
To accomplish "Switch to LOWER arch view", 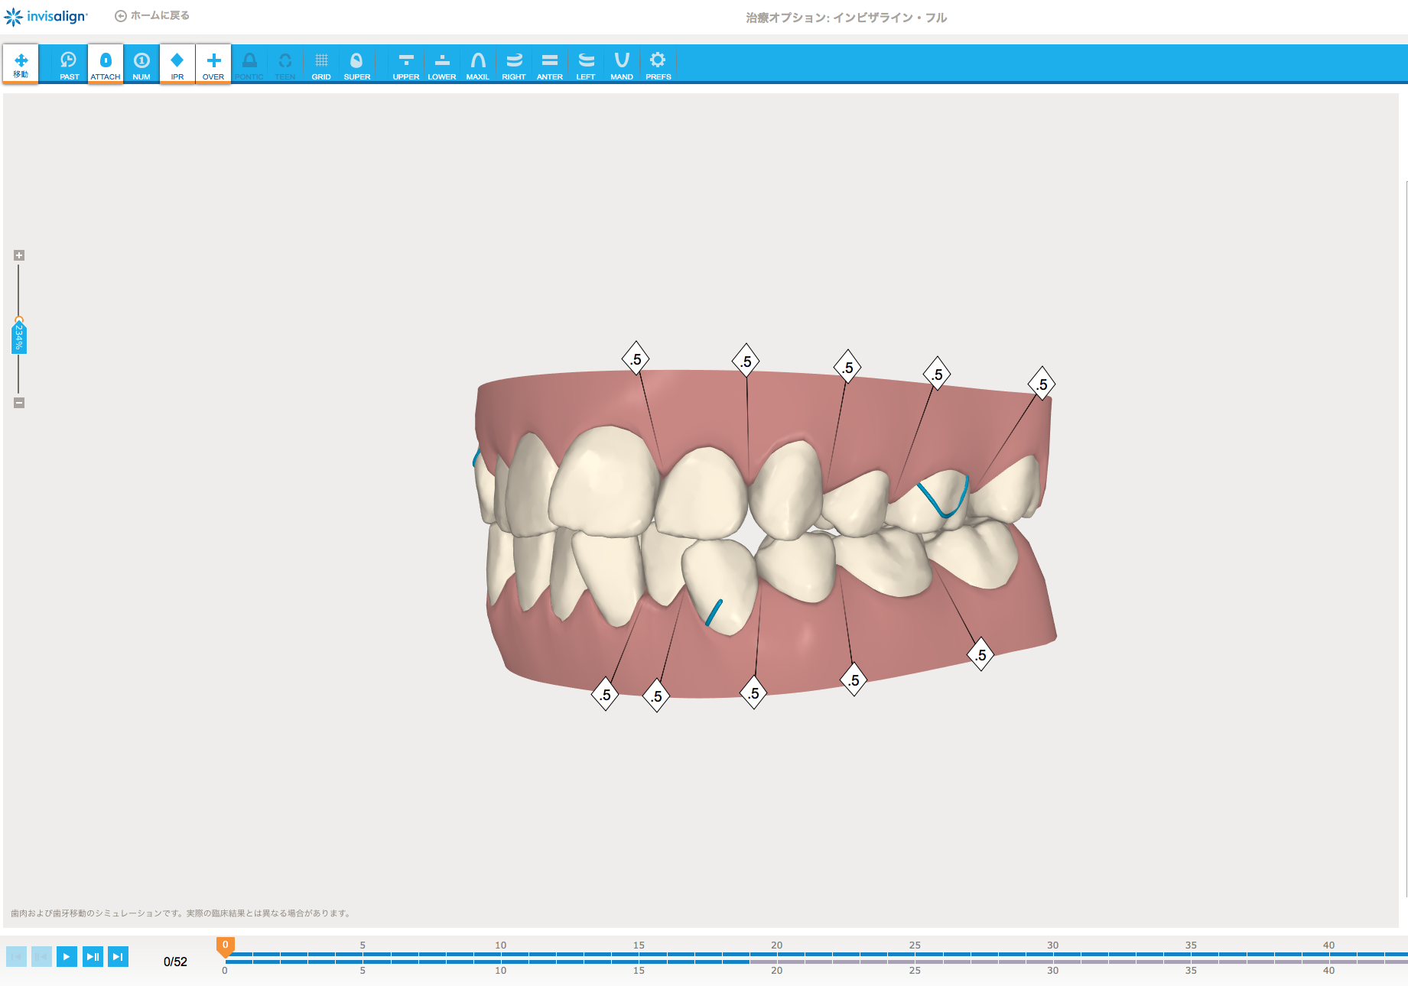I will pos(442,63).
